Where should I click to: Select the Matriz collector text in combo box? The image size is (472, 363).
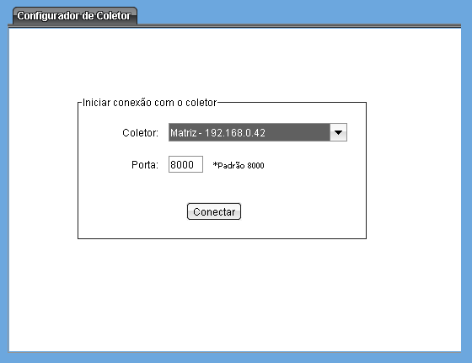point(184,132)
